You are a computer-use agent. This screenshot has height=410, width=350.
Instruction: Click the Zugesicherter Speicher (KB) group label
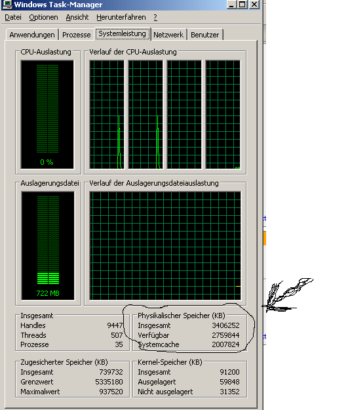click(x=64, y=362)
